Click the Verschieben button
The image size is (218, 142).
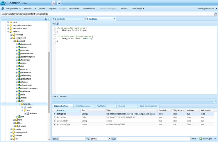(74, 9)
